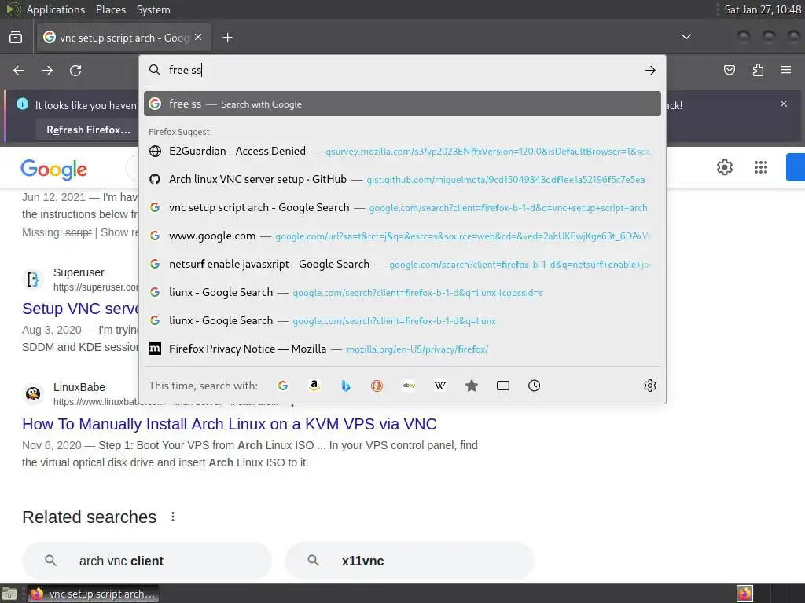Open search settings gear in suggestion panel
The image size is (805, 603).
650,386
